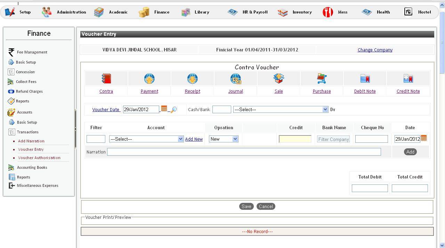Open the calendar icon in Date column
Viewport: 445px width, 248px height.
point(424,138)
